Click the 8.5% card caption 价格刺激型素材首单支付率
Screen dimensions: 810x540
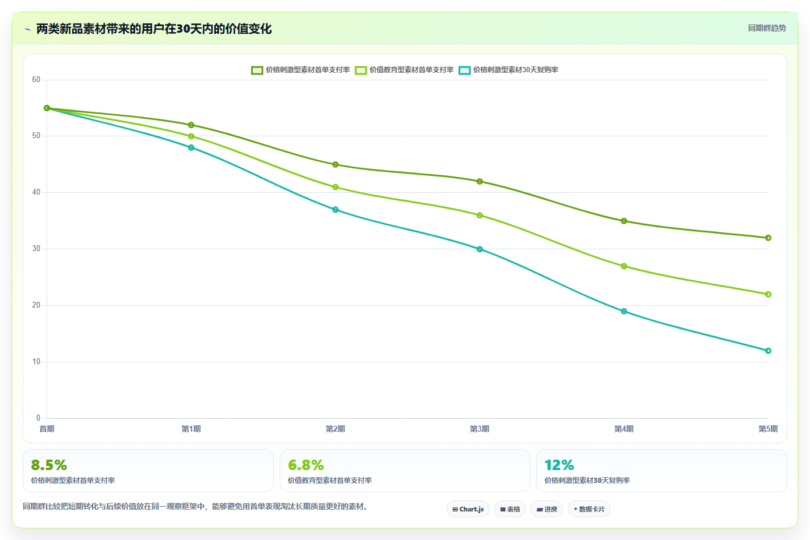(73, 481)
